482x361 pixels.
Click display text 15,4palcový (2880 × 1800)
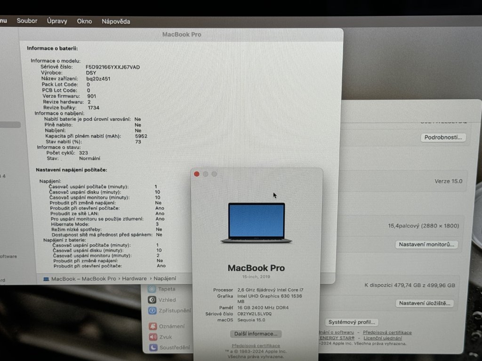pyautogui.click(x=423, y=226)
